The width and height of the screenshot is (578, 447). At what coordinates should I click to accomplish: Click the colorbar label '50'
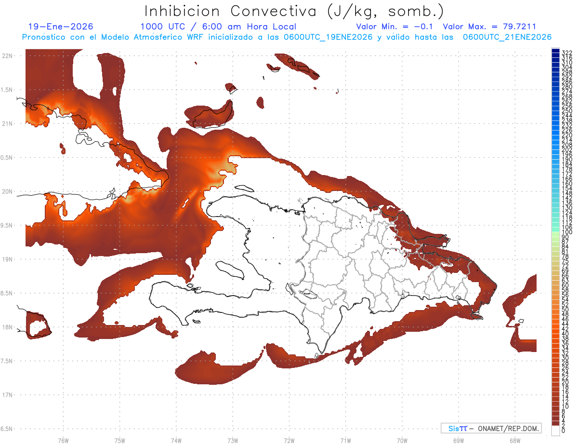(x=565, y=310)
